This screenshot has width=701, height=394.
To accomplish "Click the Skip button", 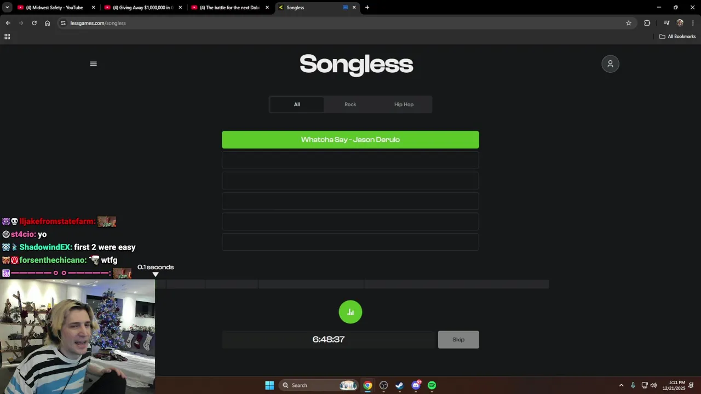I will click(x=458, y=339).
